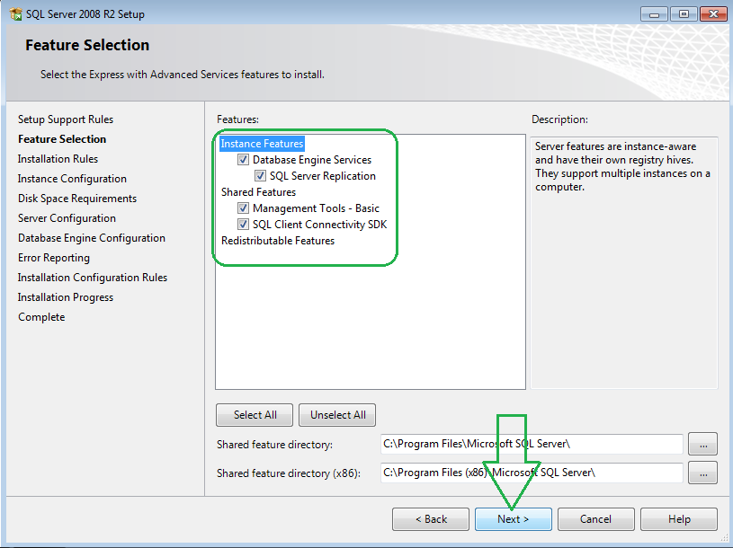Click the SQL Server Setup title bar icon
The image size is (733, 548).
pyautogui.click(x=16, y=14)
